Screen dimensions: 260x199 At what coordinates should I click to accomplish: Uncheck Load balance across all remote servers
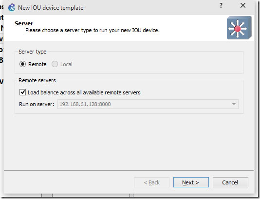click(22, 92)
